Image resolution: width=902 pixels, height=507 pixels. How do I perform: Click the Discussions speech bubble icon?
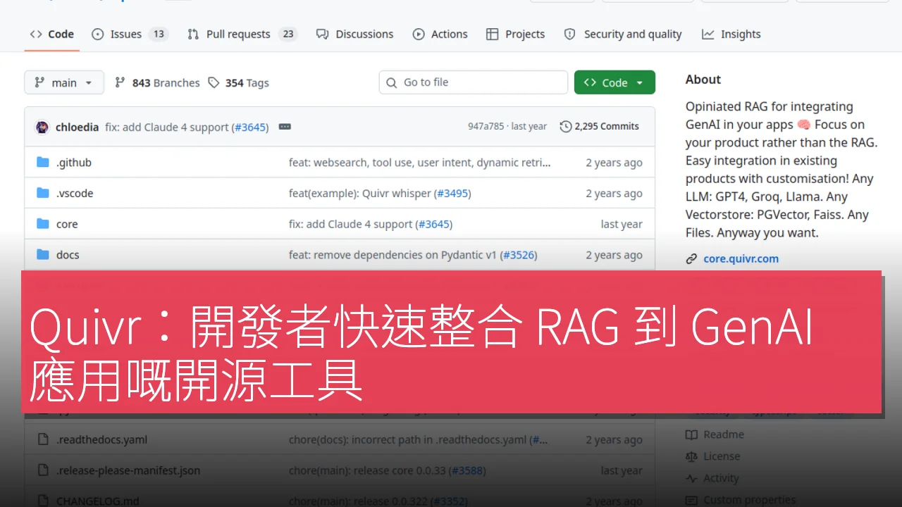point(322,34)
